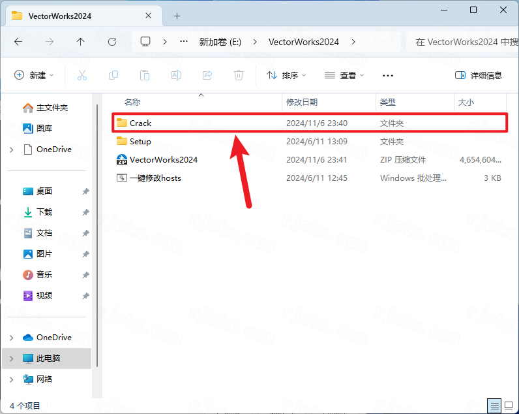
Task: Click the Copy icon in toolbar
Action: tap(113, 75)
